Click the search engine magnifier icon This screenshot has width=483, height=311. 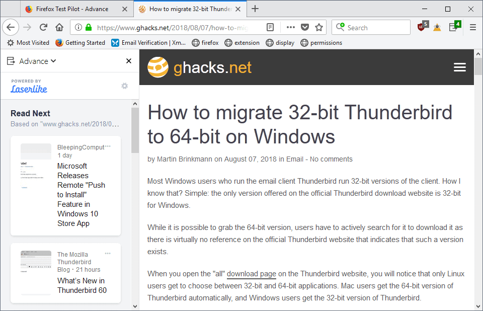pos(340,27)
